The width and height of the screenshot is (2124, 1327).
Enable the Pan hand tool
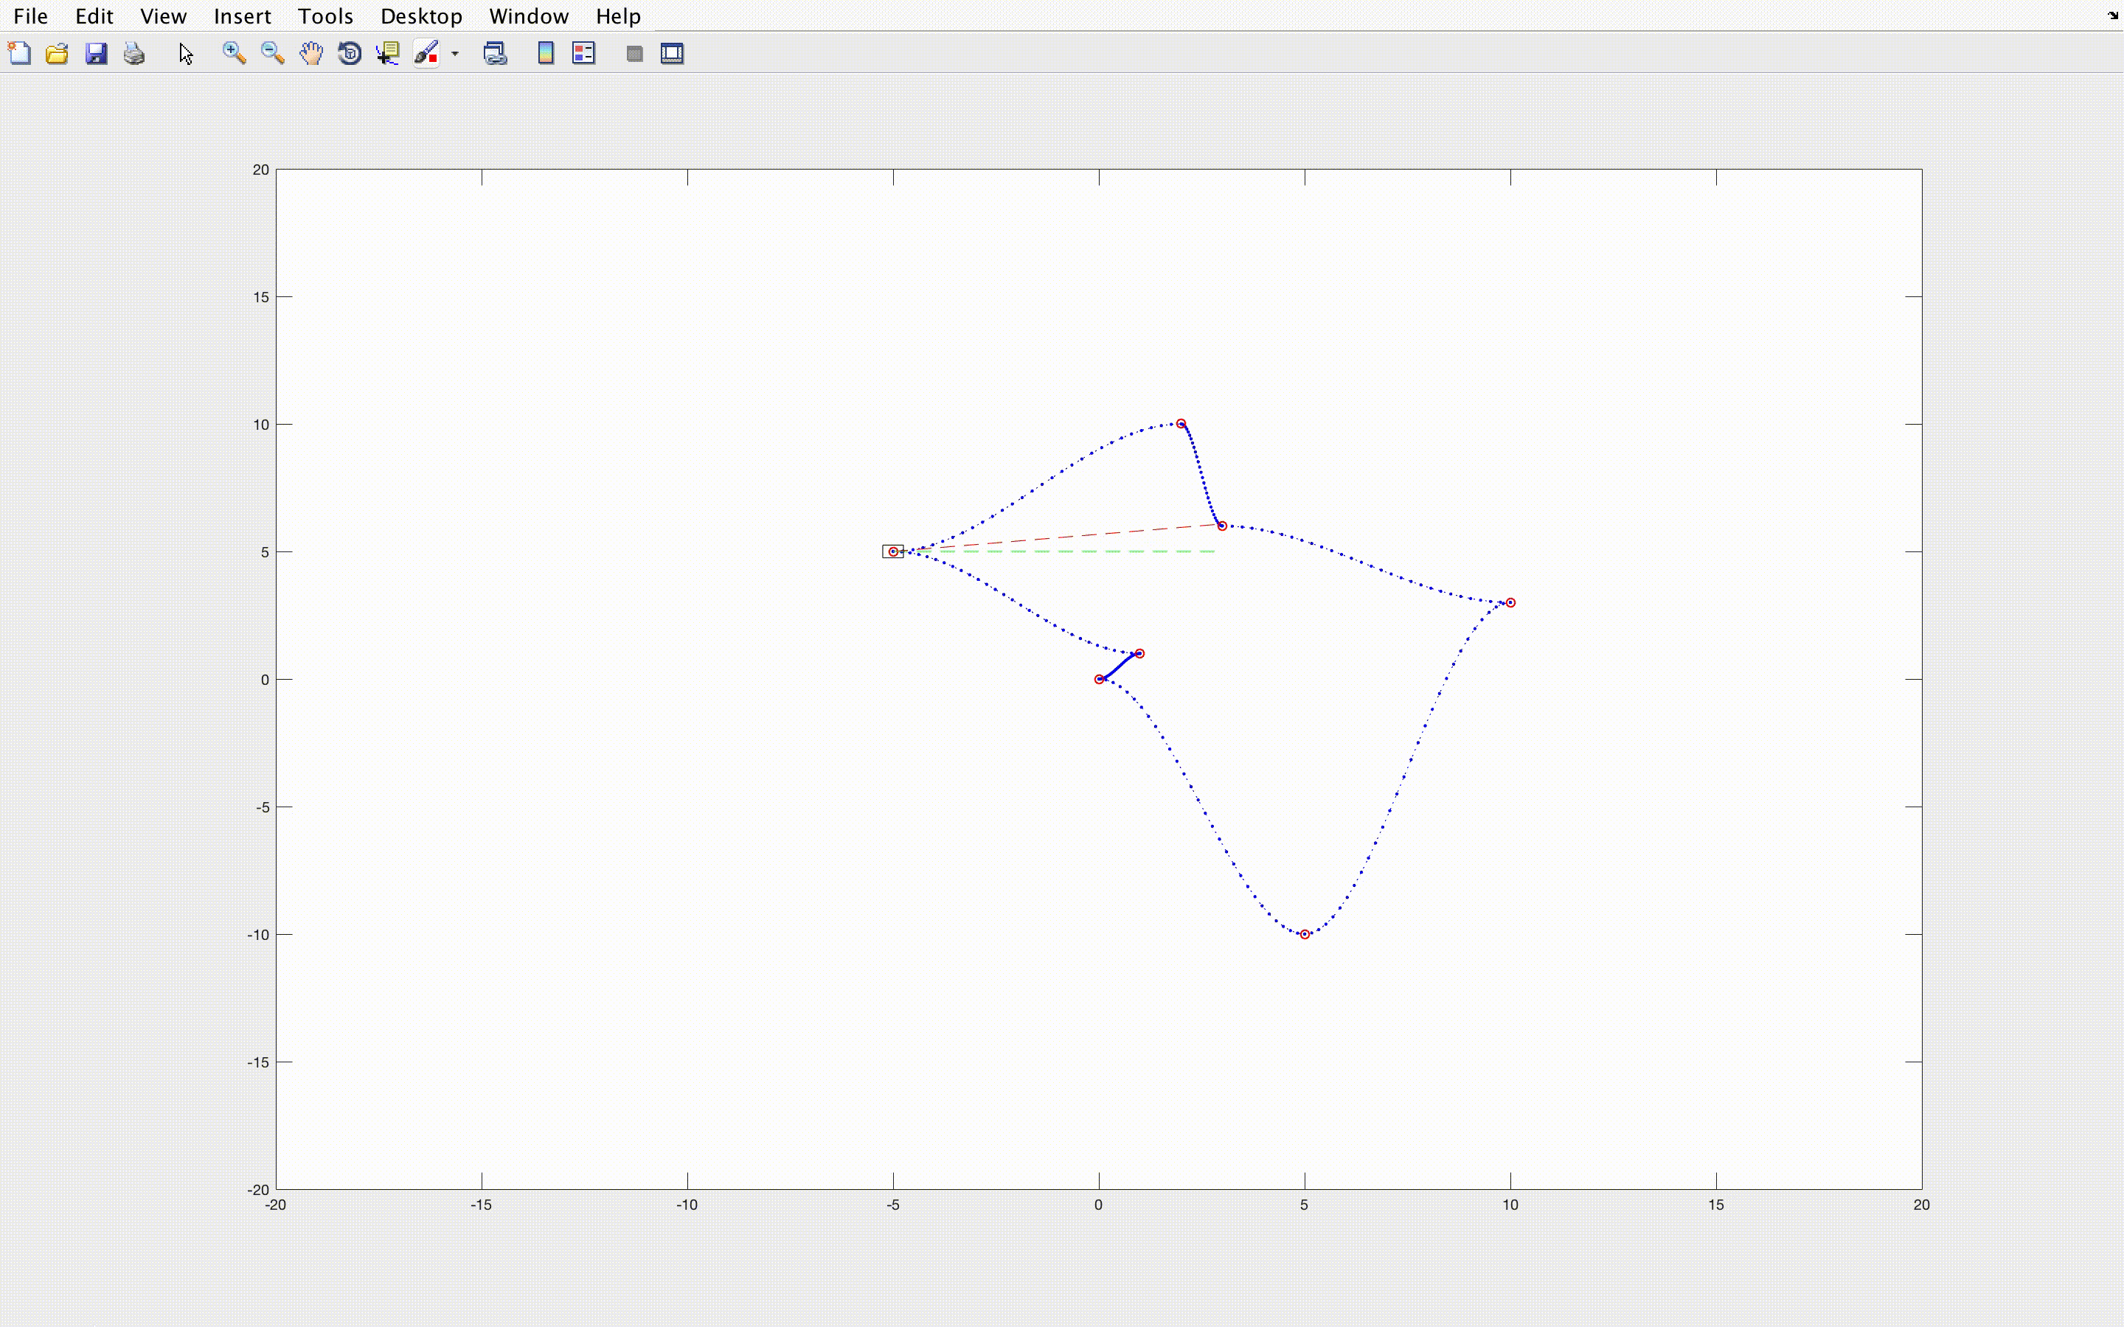click(x=310, y=54)
